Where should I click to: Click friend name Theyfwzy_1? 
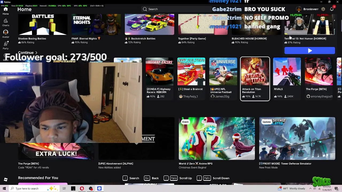(x=191, y=97)
